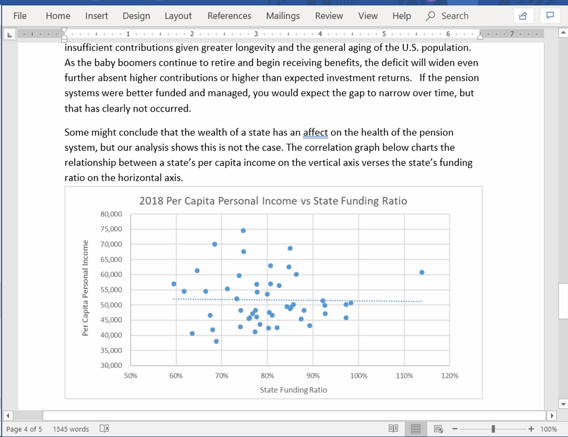This screenshot has height=437, width=568.
Task: Click the 100% zoom level button
Action: pyautogui.click(x=548, y=428)
